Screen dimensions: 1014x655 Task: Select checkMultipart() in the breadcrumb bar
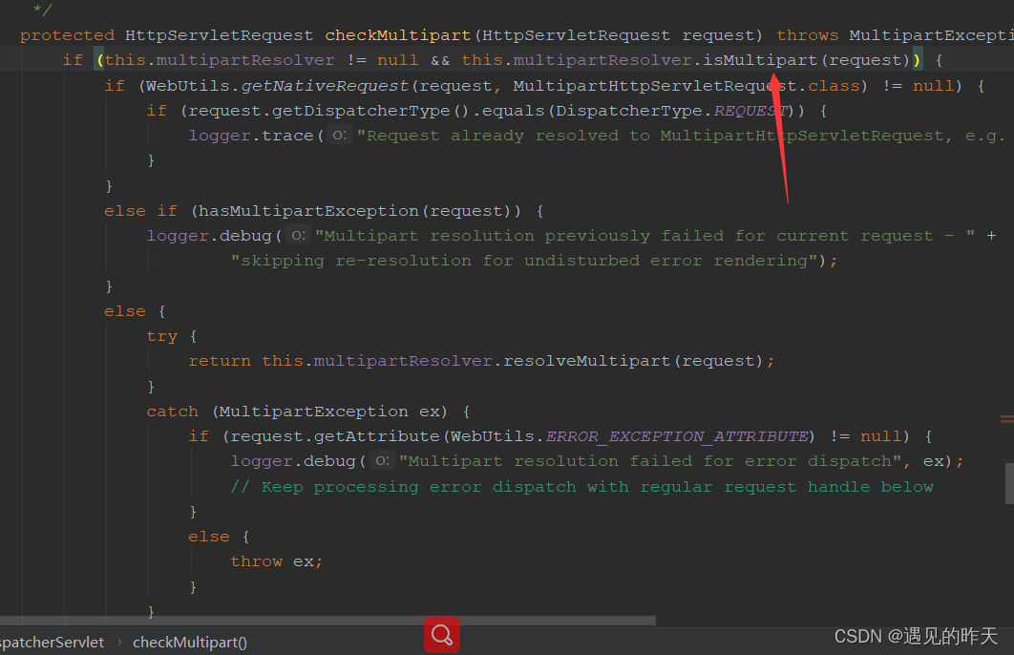190,642
